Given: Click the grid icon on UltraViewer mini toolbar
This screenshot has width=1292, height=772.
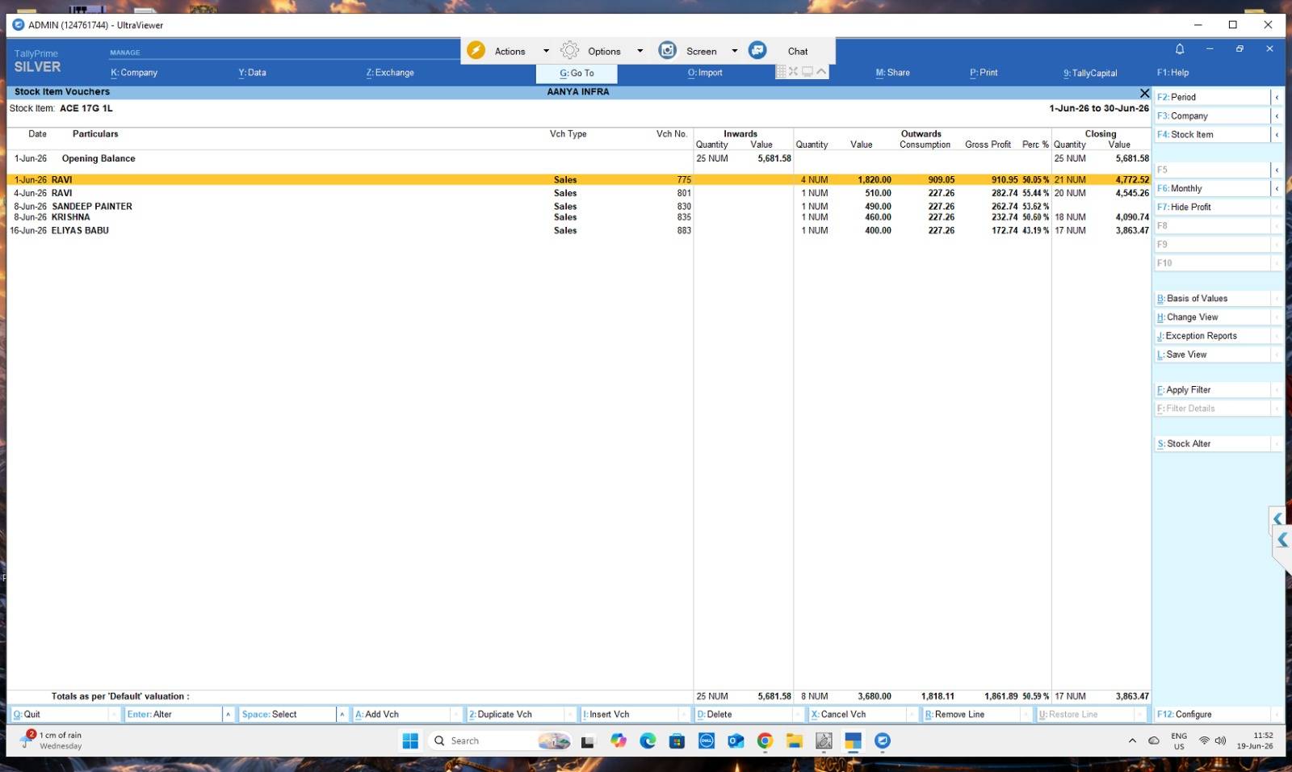Looking at the screenshot, I should tap(781, 72).
